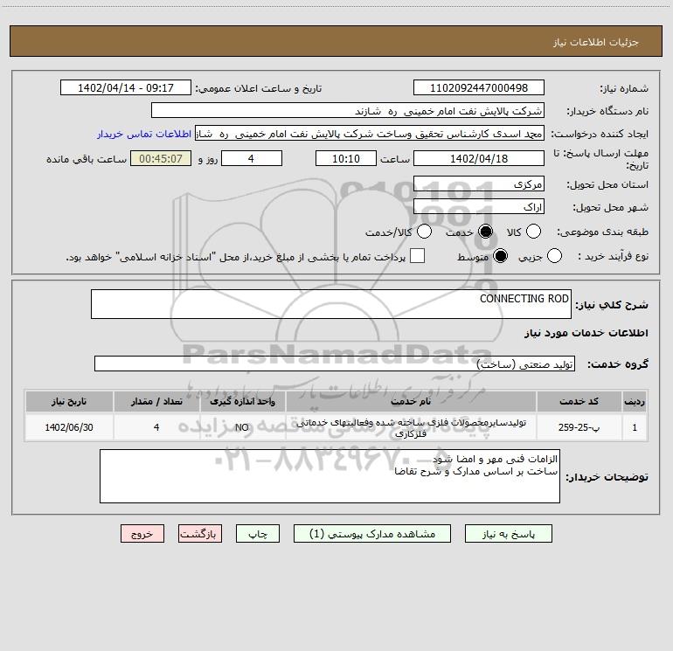Open the اطلاعات تماس خریدار link
Image resolution: width=673 pixels, height=651 pixels.
click(144, 134)
